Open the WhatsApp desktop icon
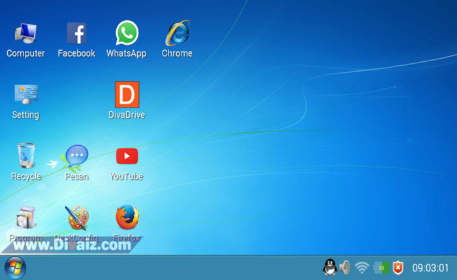The width and height of the screenshot is (457, 280). (127, 33)
